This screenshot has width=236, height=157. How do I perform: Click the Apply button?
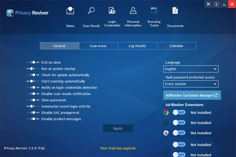tap(118, 128)
